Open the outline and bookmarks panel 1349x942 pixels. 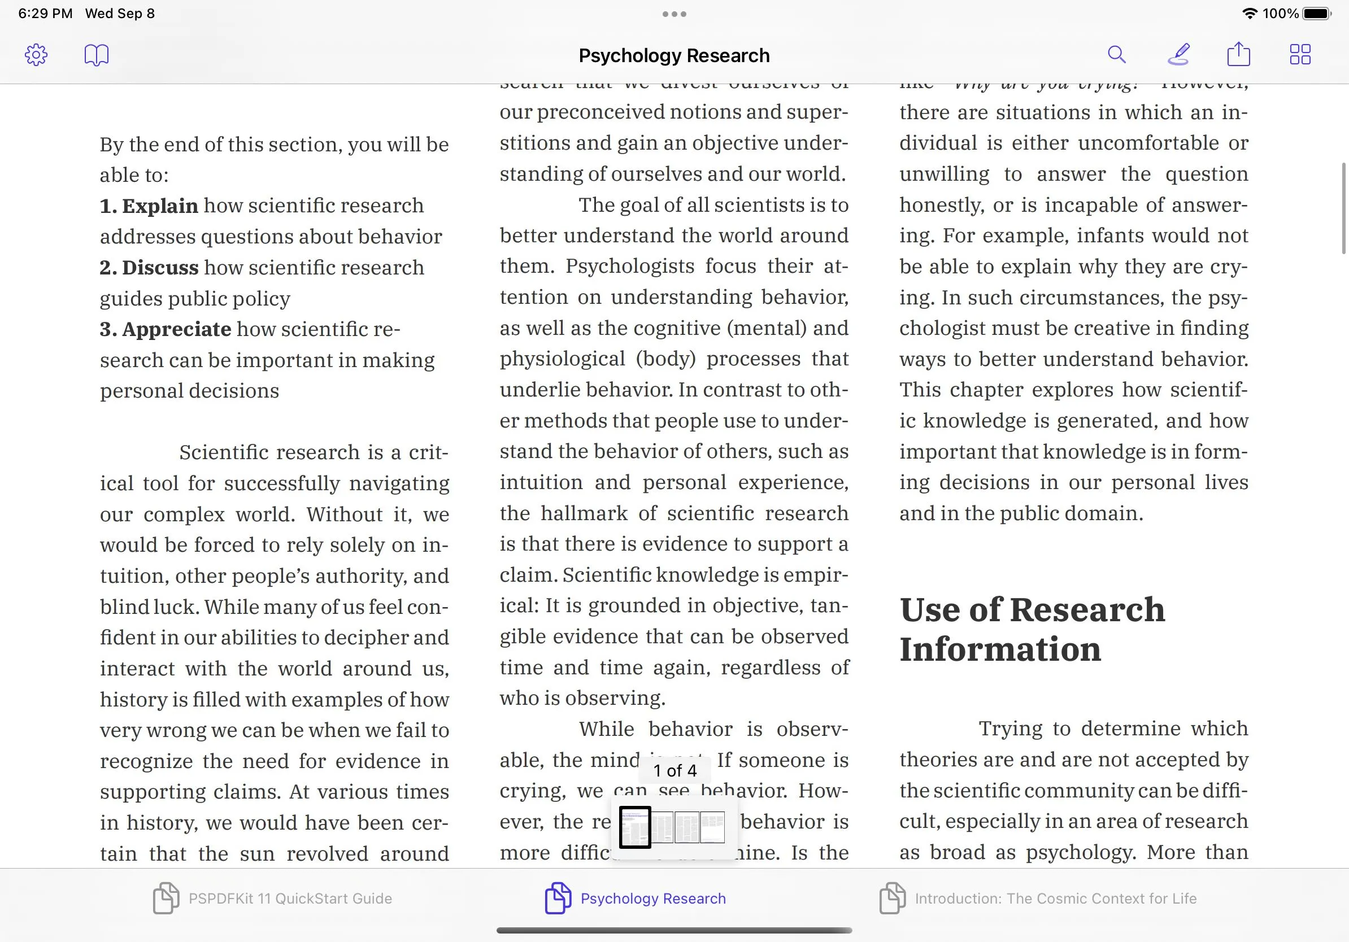pos(97,54)
